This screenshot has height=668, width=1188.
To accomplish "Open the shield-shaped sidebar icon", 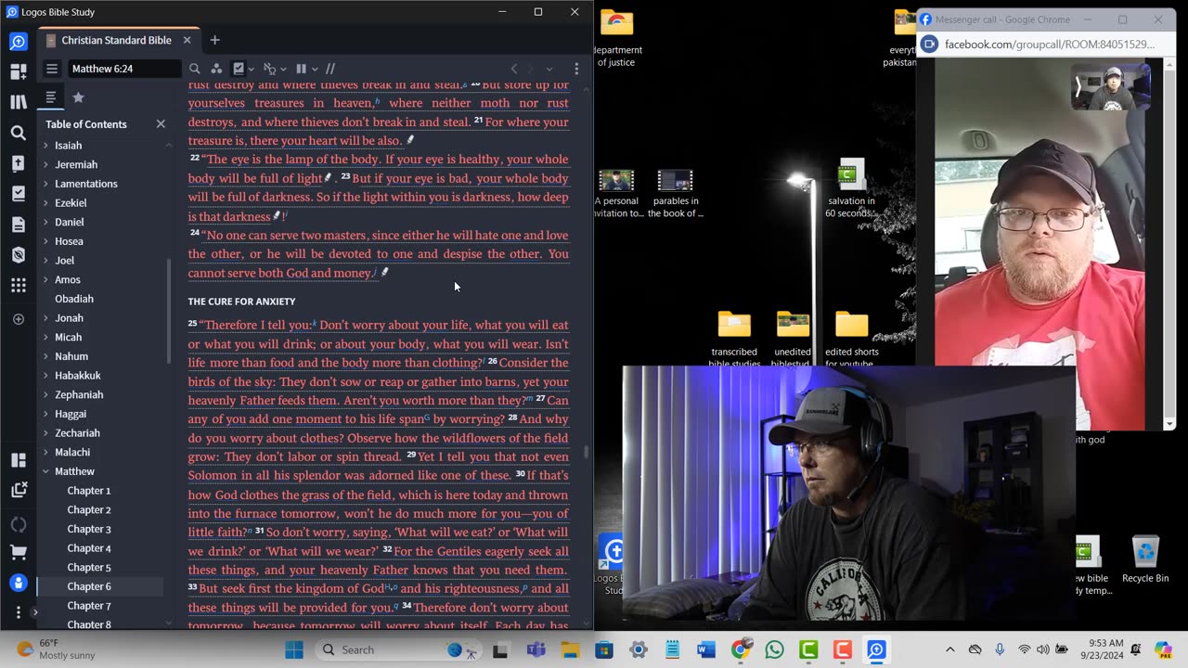I will coord(19,255).
